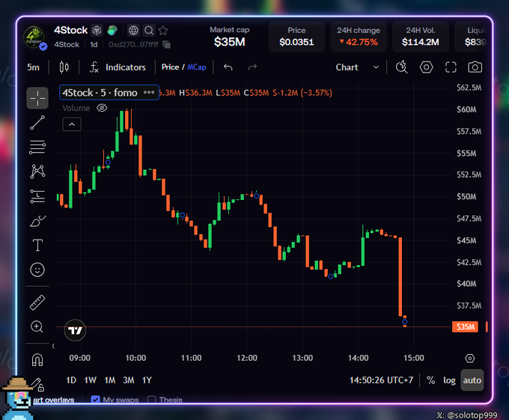509x420 pixels.
Task: Select the brush drawing tool
Action: tap(37, 221)
